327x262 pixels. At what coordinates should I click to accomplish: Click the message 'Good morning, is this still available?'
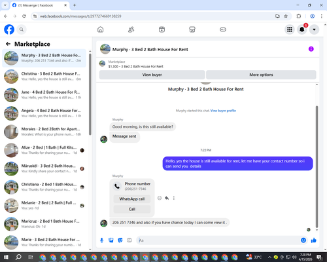(143, 126)
